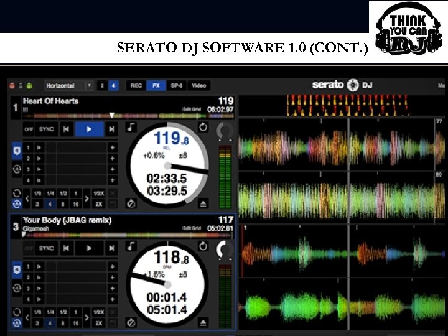Click tempo tap icon on deck 3
The image size is (448, 336).
pyautogui.click(x=131, y=323)
